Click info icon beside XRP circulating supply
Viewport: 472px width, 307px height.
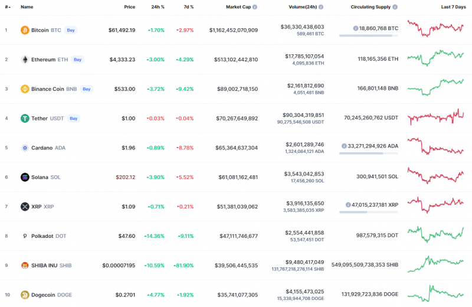point(348,205)
